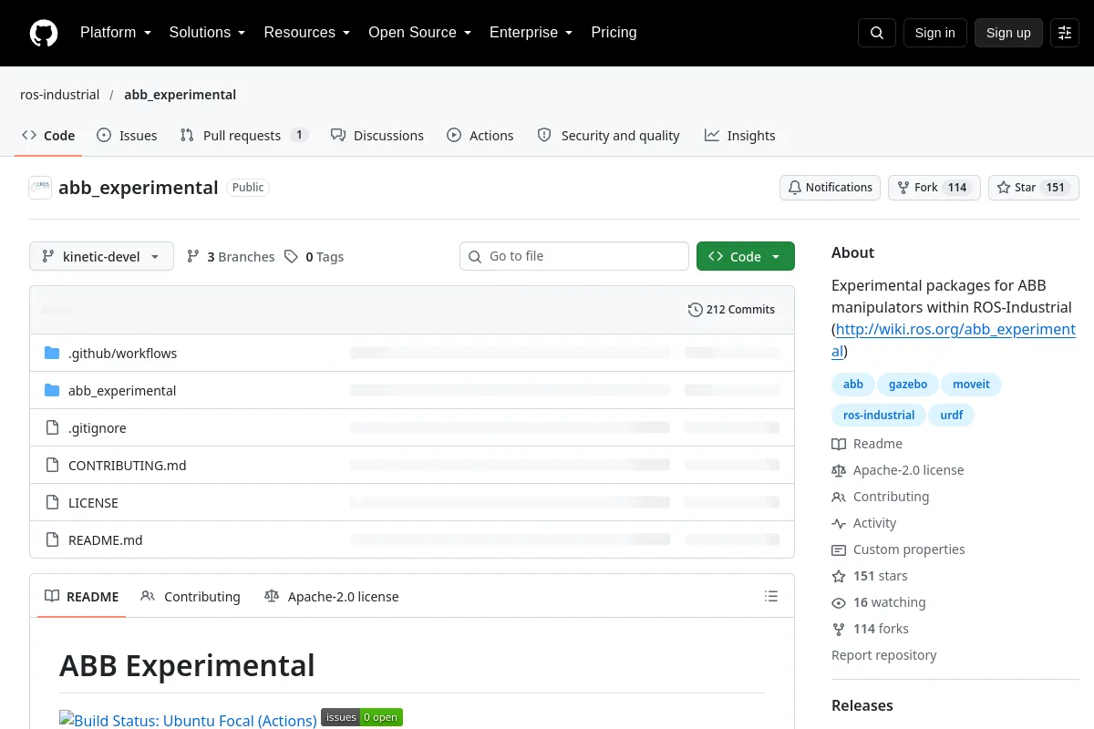Viewport: 1094px width, 729px height.
Task: Open Custom properties sidebar link
Action: click(x=898, y=549)
